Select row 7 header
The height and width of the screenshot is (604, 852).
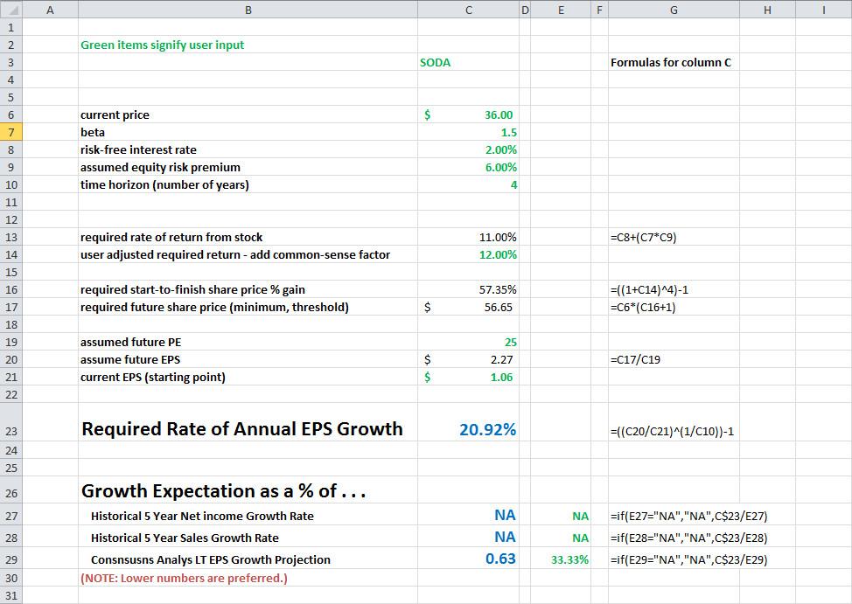pos(10,132)
